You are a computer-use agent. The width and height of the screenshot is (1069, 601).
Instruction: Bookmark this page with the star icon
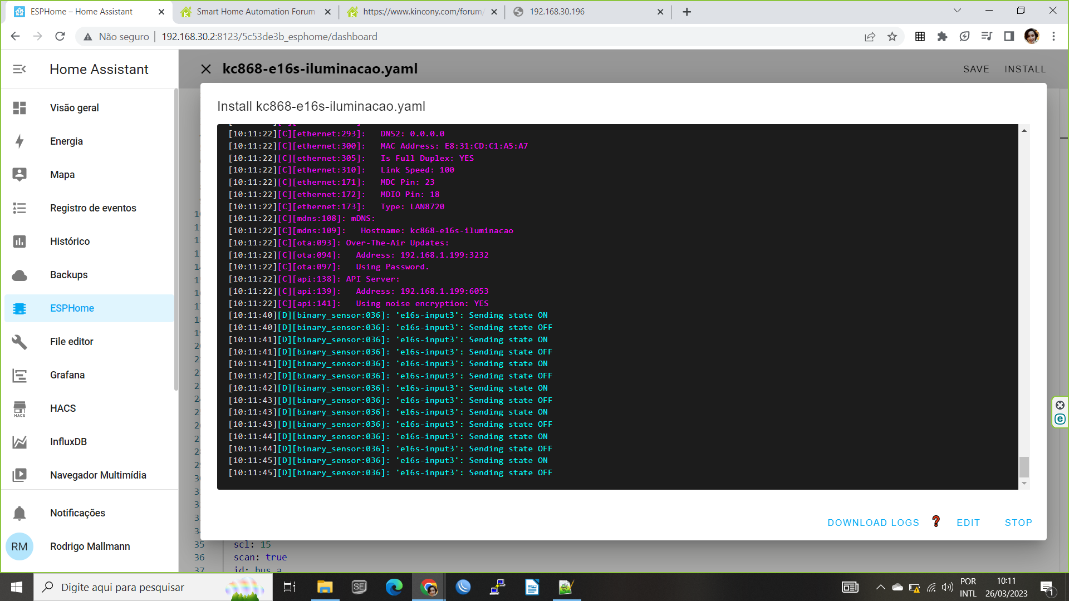click(x=893, y=37)
